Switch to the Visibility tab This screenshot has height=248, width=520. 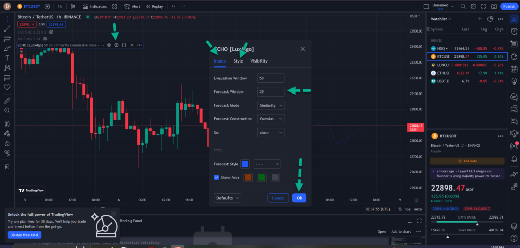coord(259,61)
